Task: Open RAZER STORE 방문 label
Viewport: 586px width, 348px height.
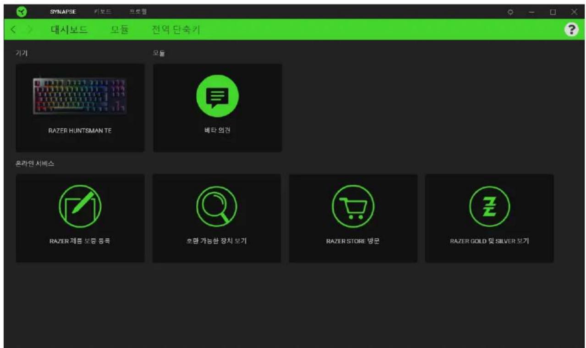Action: (353, 242)
